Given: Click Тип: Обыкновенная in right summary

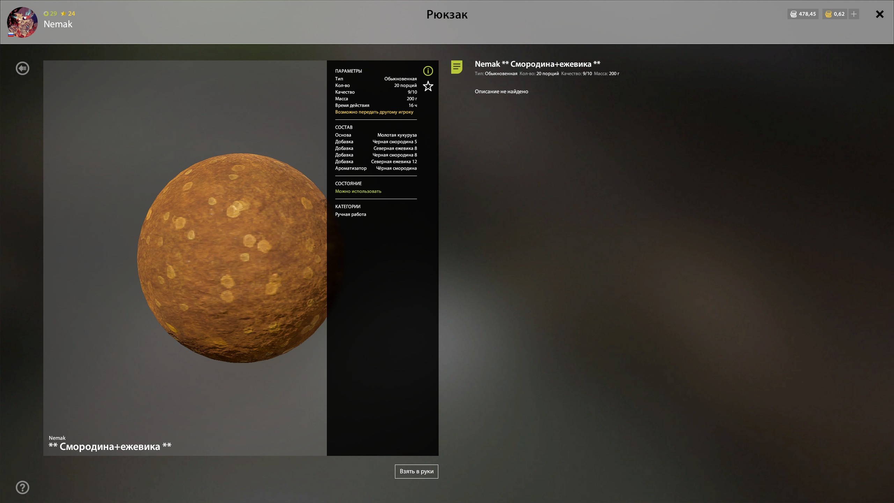Looking at the screenshot, I should [496, 73].
